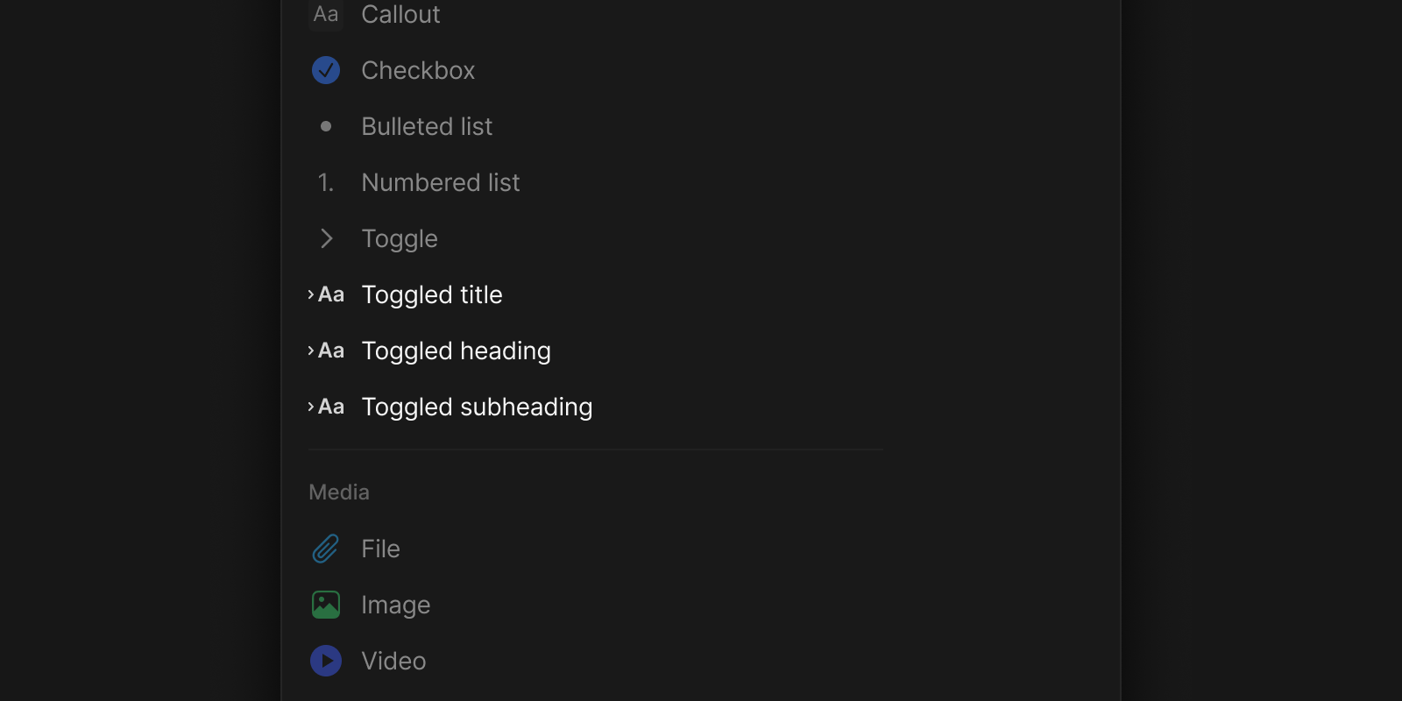Click the File paperclip icon

(326, 549)
